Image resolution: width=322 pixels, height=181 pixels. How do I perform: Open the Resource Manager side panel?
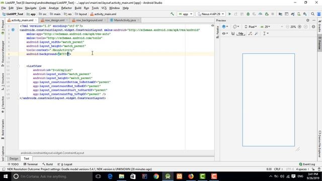click(x=3, y=53)
